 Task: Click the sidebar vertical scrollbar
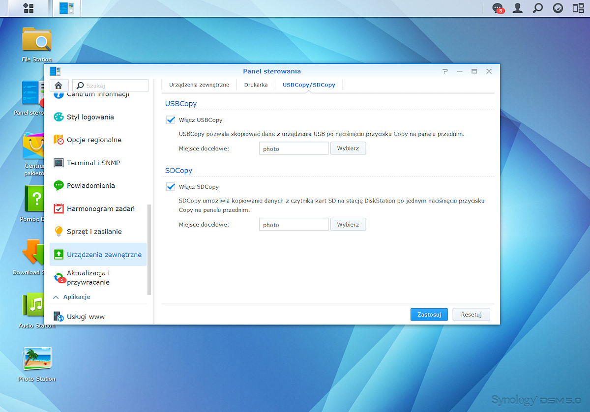pyautogui.click(x=149, y=250)
